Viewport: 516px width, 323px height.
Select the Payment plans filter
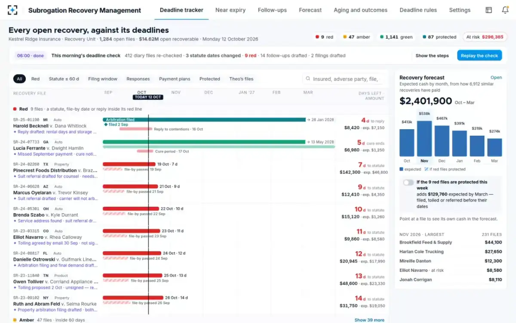tap(175, 79)
